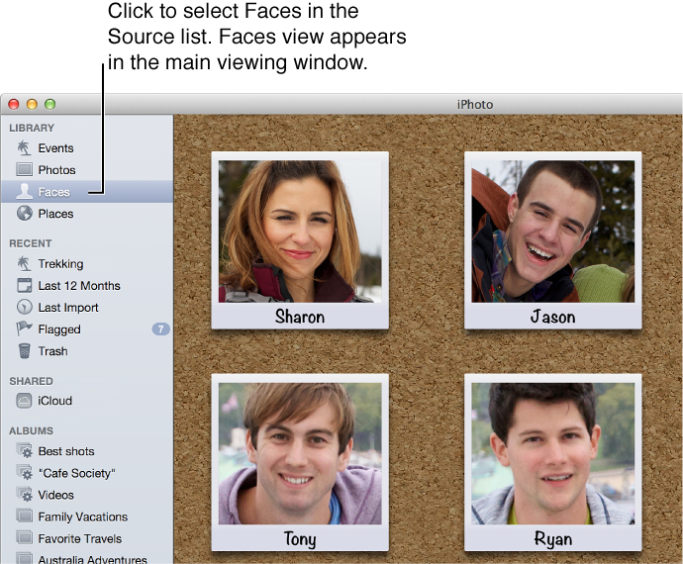The height and width of the screenshot is (564, 683).
Task: Open Places via its globe icon
Action: click(x=25, y=214)
